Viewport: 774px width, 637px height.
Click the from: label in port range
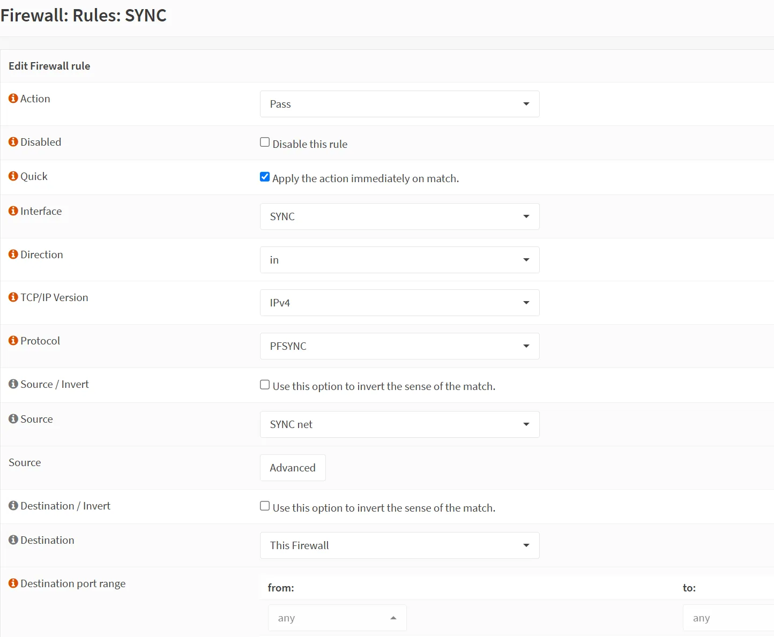pos(281,588)
